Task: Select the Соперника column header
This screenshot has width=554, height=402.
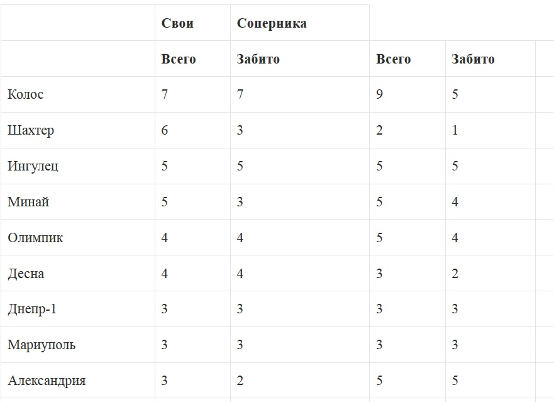Action: pos(272,23)
